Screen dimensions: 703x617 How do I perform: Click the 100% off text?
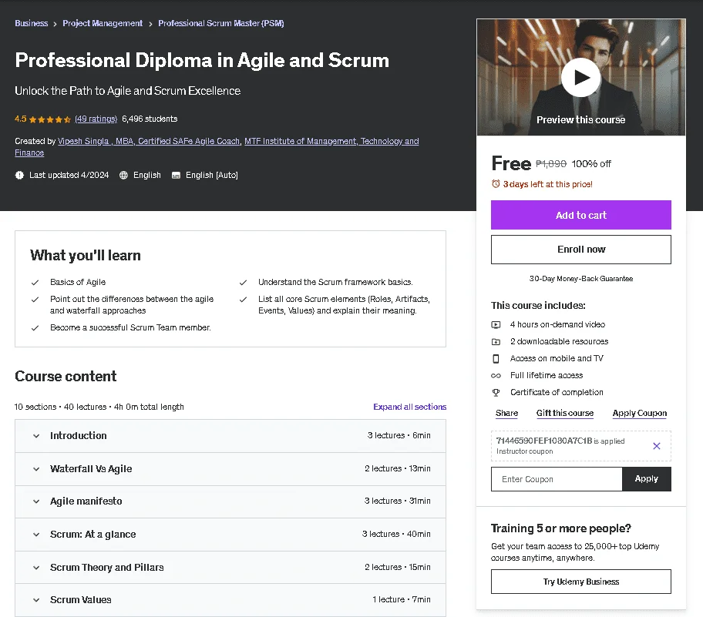(591, 164)
